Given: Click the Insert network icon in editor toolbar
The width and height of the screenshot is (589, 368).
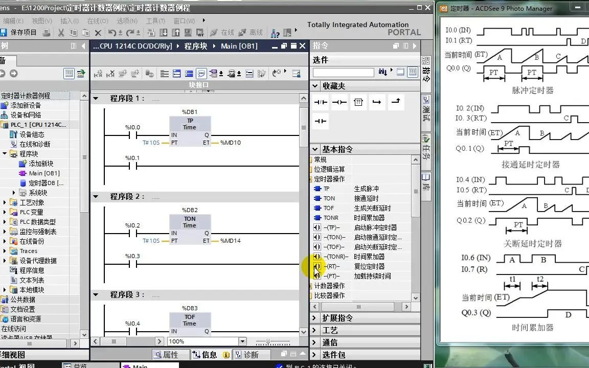Looking at the screenshot, I should (x=98, y=73).
